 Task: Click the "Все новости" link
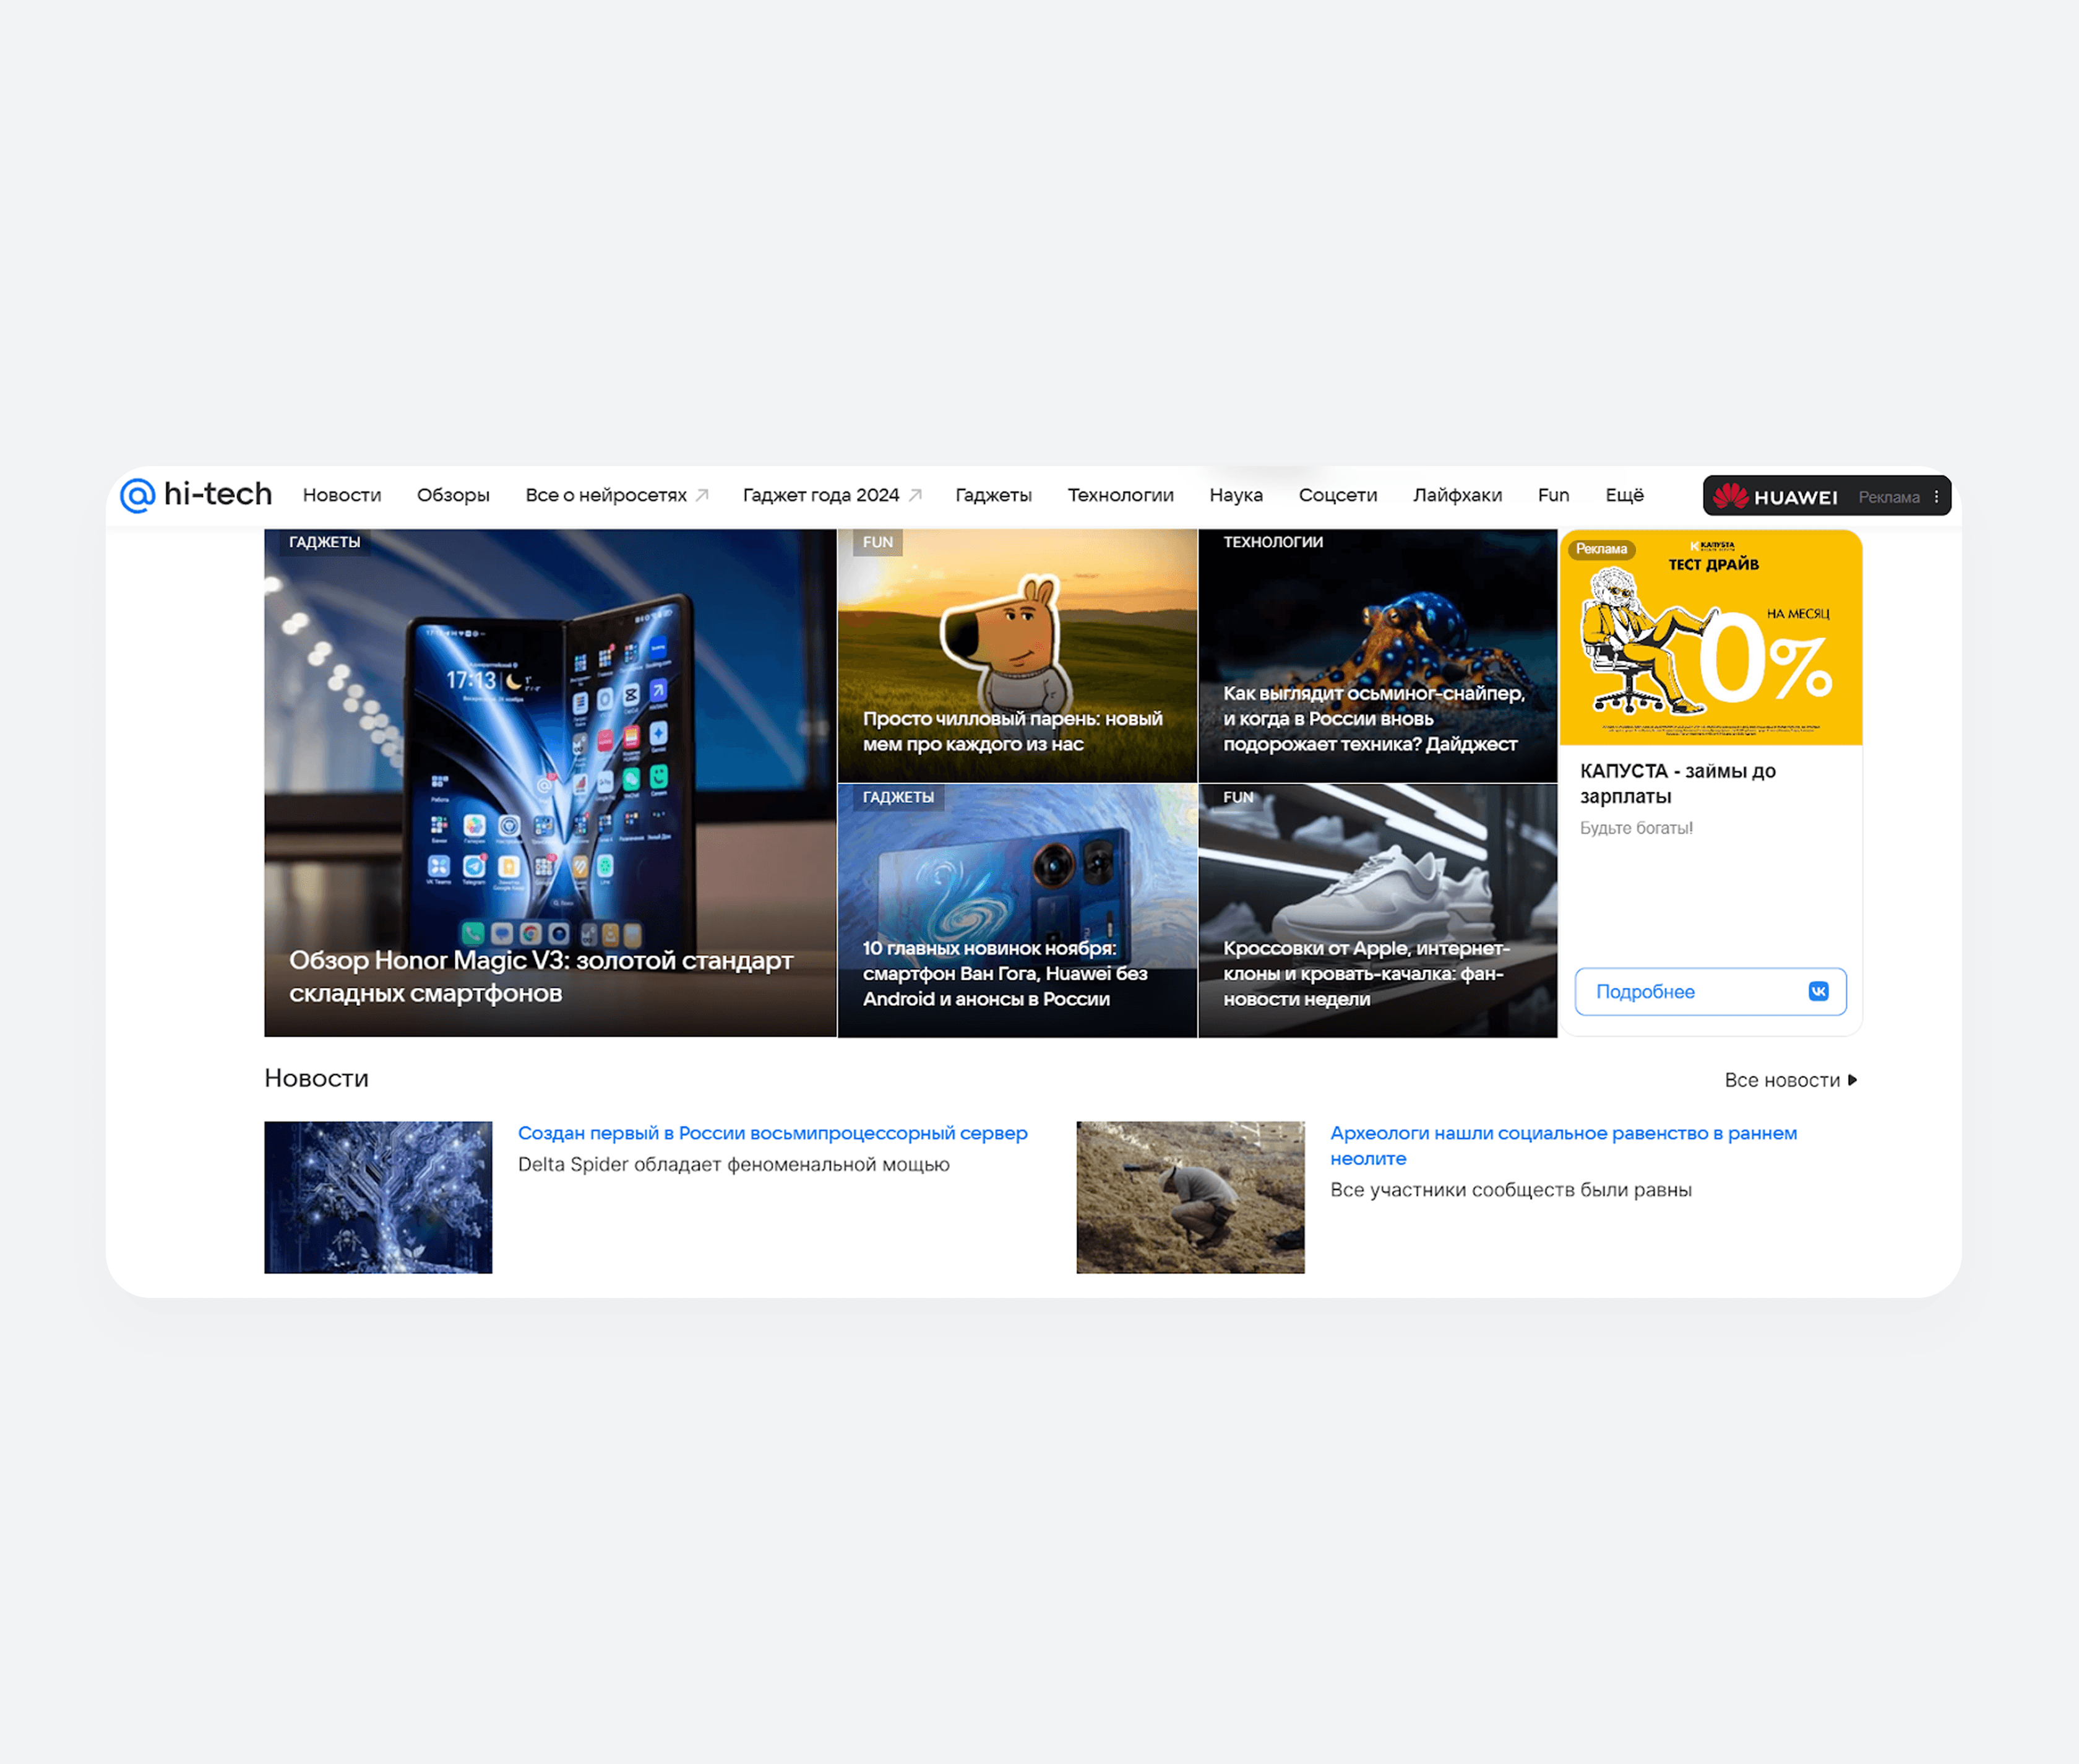click(x=1783, y=1080)
